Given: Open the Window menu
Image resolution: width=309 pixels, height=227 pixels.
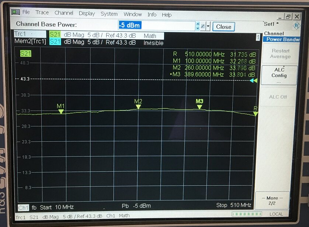Looking at the screenshot, I should [x=133, y=14].
